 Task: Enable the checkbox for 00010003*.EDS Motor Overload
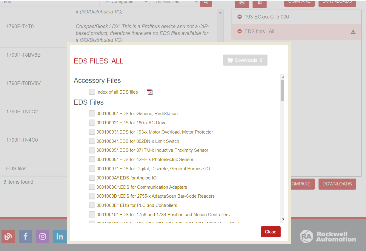coord(92,132)
